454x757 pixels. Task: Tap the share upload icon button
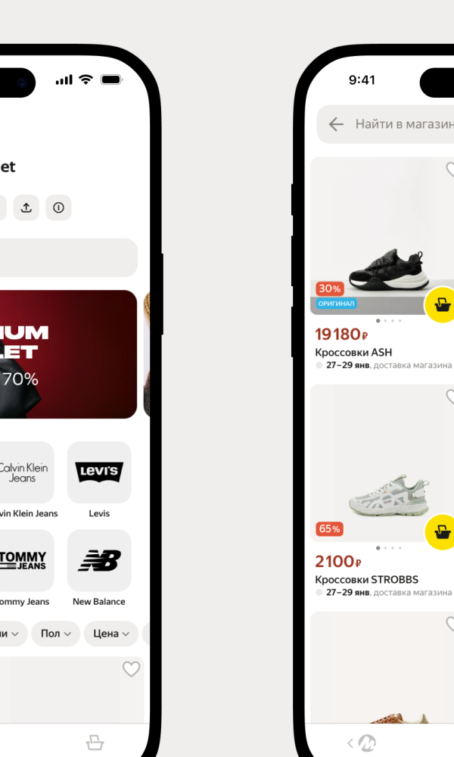coord(26,207)
